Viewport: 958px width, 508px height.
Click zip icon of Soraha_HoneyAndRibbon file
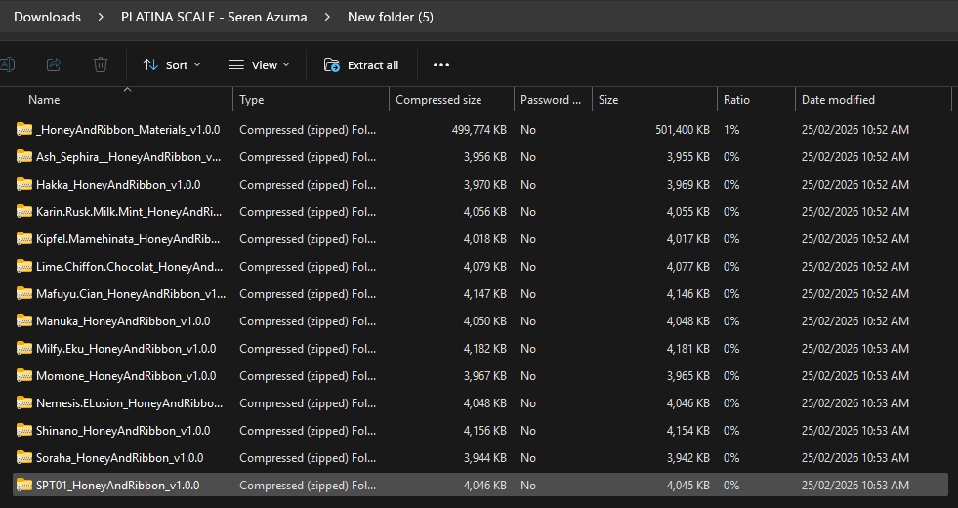(24, 458)
